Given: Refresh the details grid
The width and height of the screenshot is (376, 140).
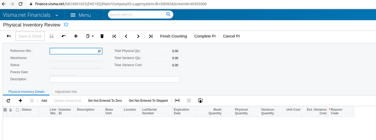Looking at the screenshot, I should click(x=8, y=101).
